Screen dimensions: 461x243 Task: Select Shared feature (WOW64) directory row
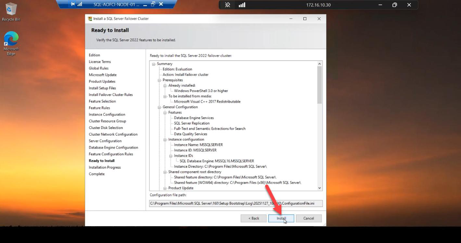click(237, 183)
